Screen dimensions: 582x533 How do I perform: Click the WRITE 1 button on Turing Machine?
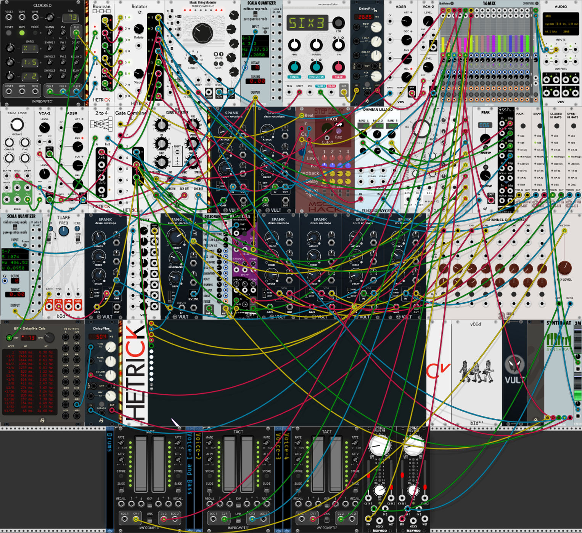221,54
